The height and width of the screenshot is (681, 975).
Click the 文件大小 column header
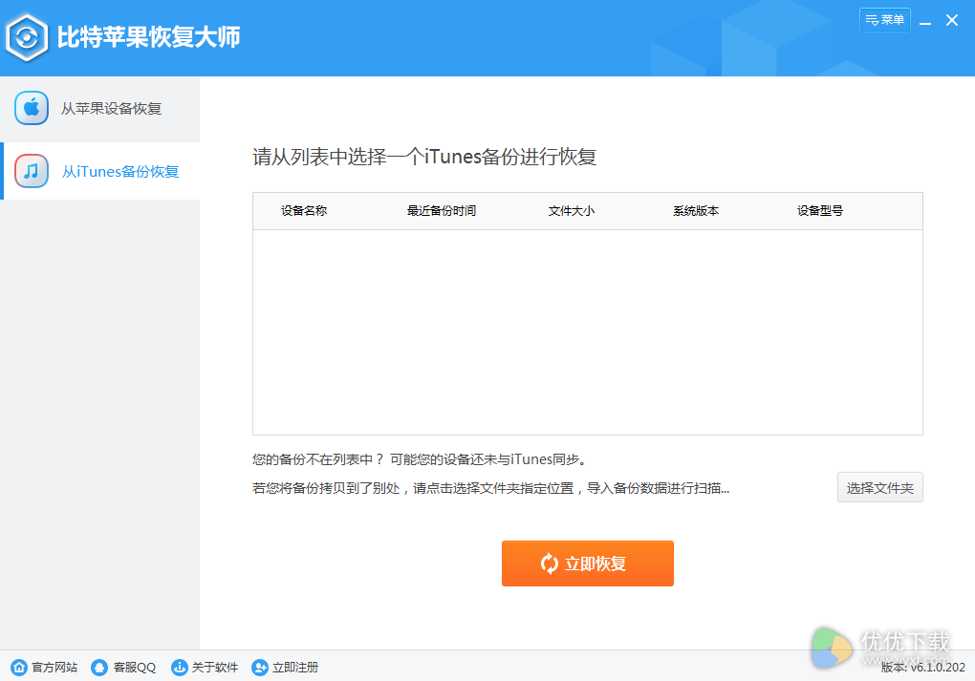pyautogui.click(x=571, y=211)
